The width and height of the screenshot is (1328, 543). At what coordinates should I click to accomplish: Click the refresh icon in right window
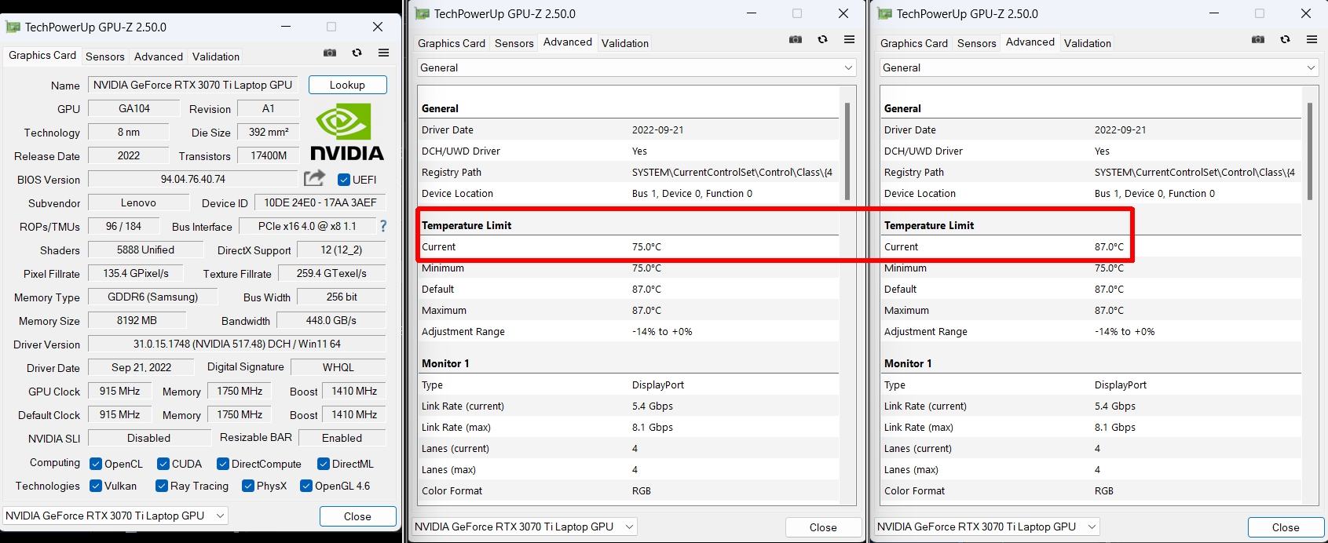coord(1285,39)
